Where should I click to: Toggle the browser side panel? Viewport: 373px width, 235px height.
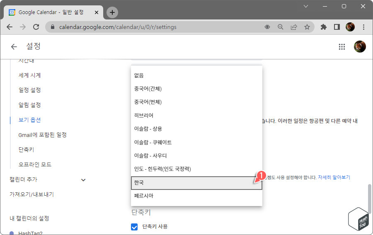pos(337,27)
